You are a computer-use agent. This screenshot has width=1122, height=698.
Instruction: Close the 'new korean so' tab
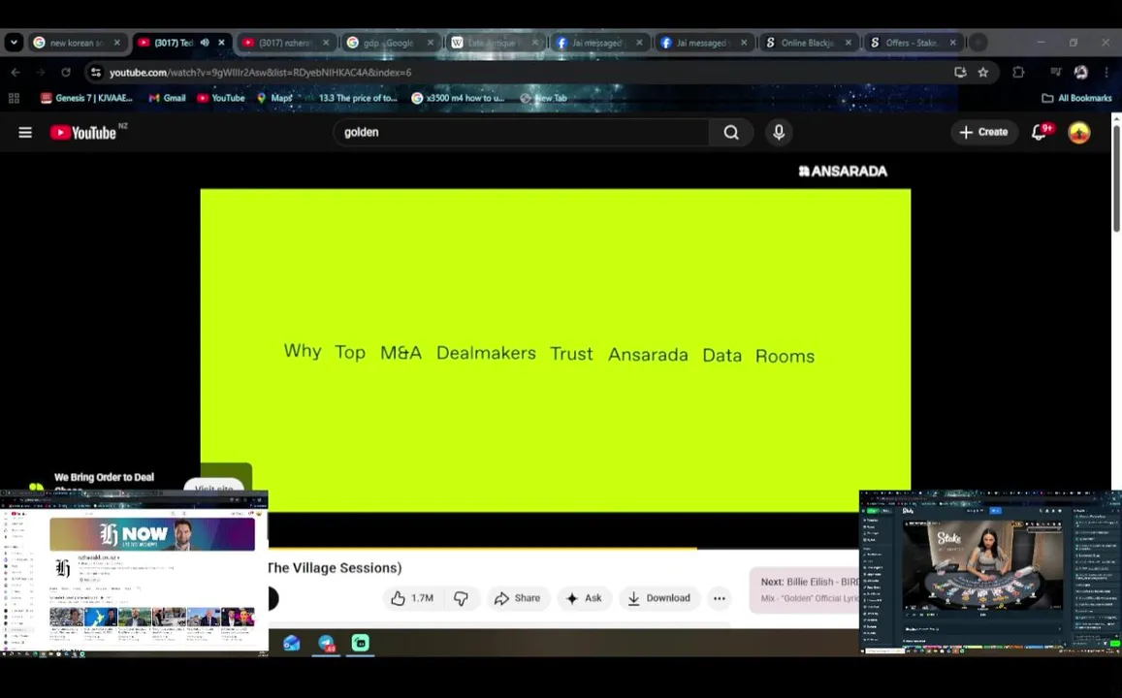pyautogui.click(x=117, y=43)
